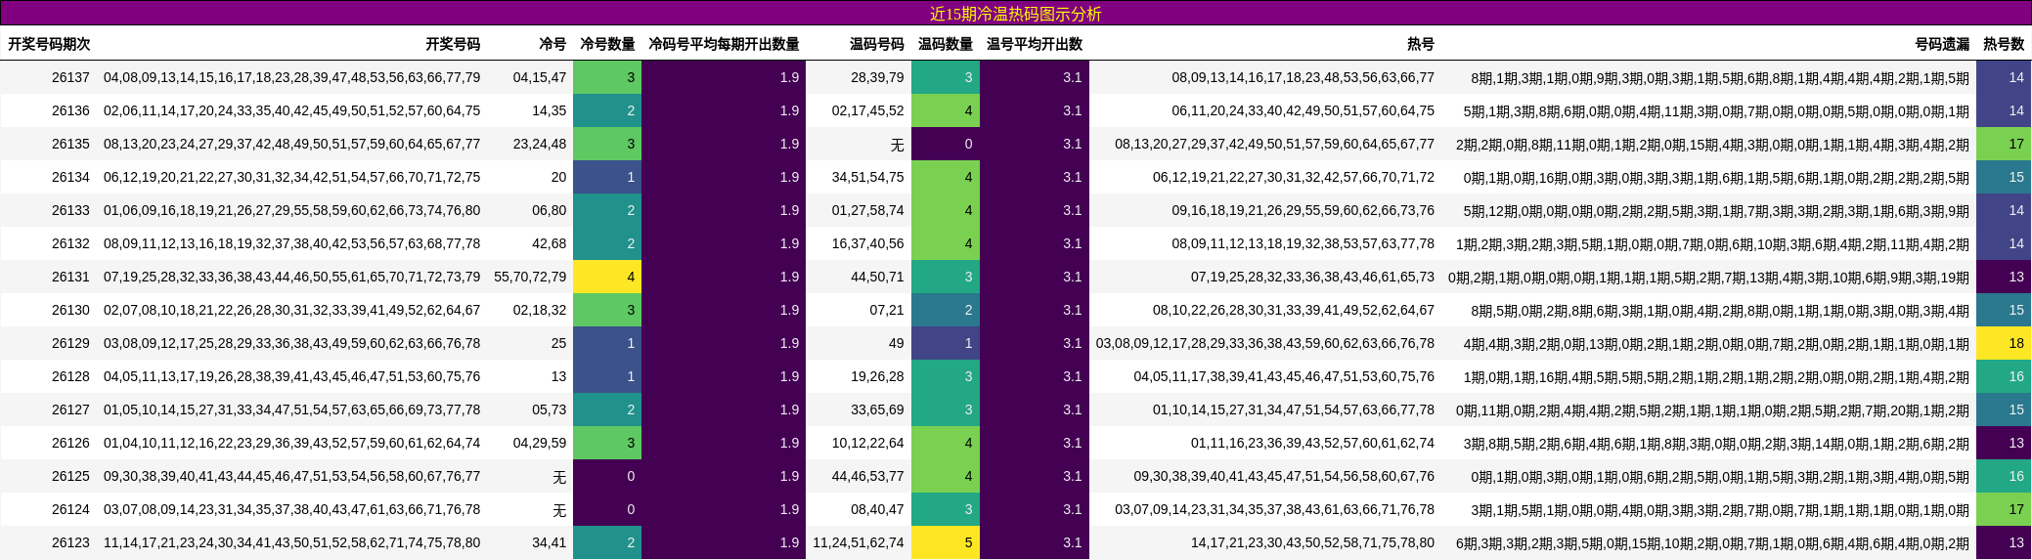Screen dimensions: 2032x560
Task: Select period number 26123
Action: point(70,542)
